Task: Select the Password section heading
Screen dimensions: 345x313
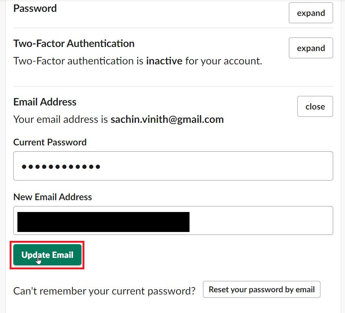Action: (x=35, y=8)
